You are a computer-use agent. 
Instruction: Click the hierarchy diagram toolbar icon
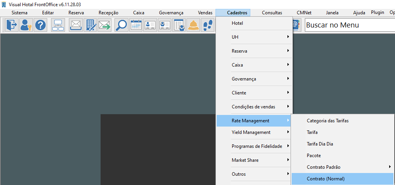[x=58, y=25]
